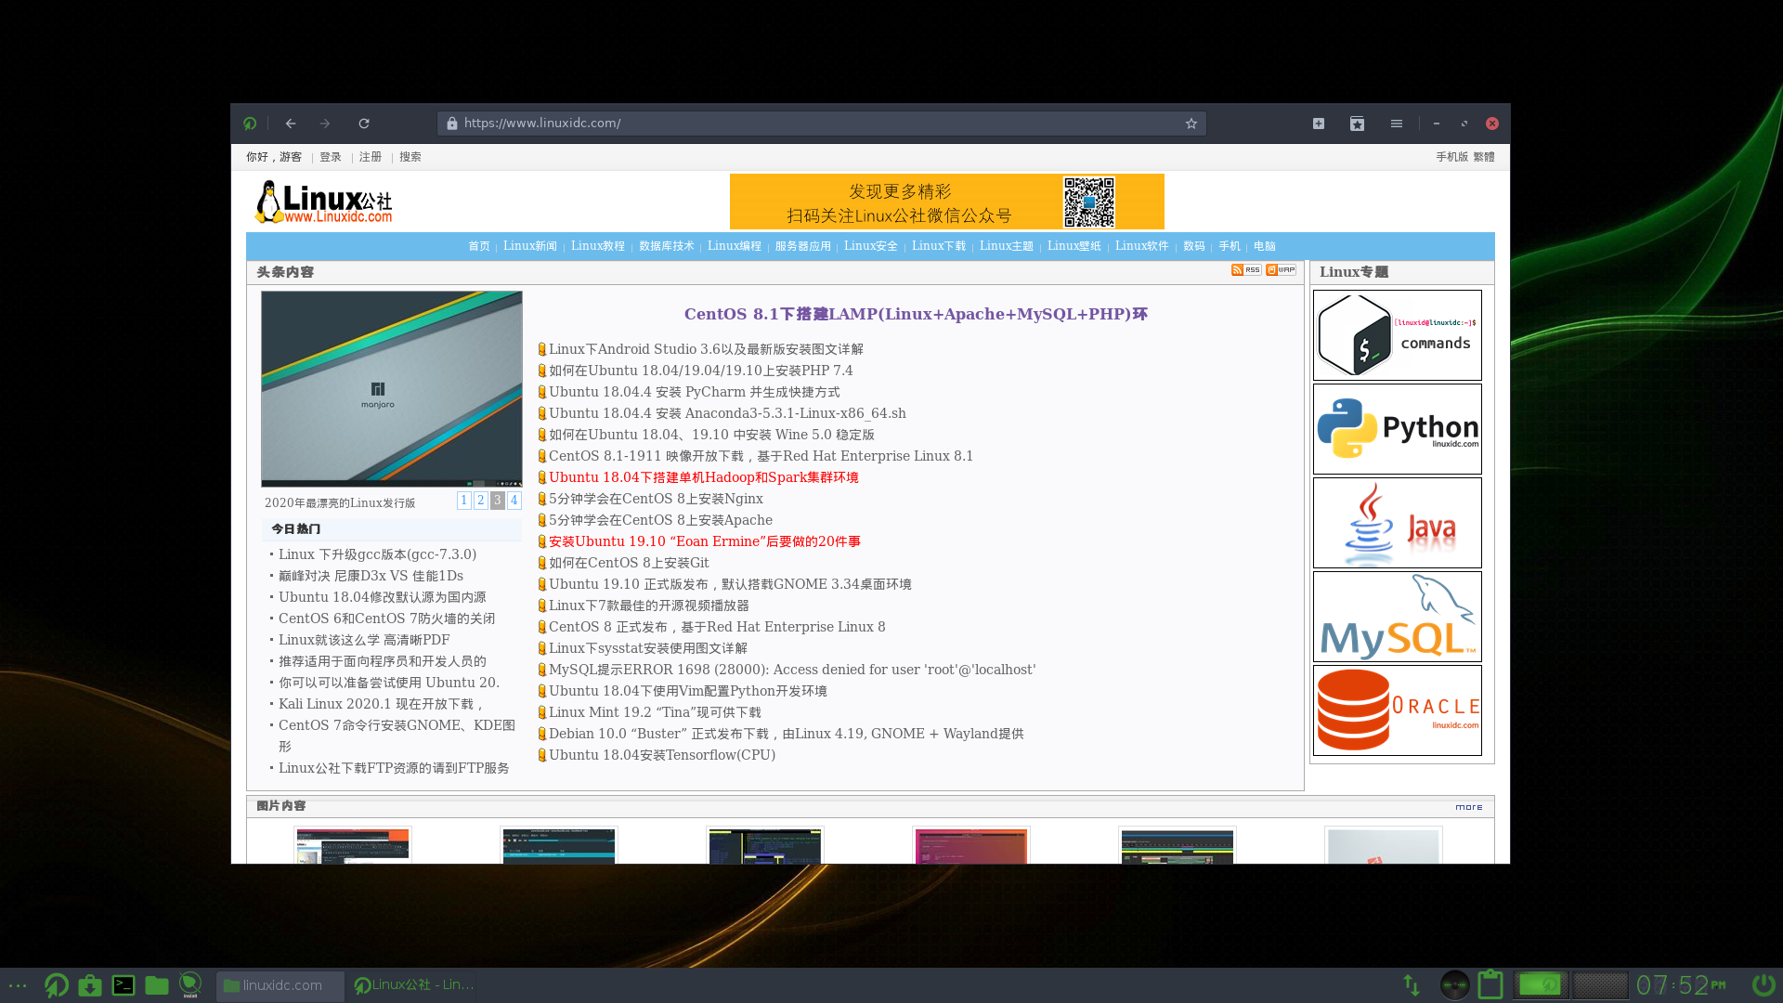This screenshot has height=1003, width=1783.
Task: Switch to linuxidc.com taskbar window
Action: (280, 986)
